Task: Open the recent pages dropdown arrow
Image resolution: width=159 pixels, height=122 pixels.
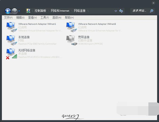Action: (x=19, y=11)
